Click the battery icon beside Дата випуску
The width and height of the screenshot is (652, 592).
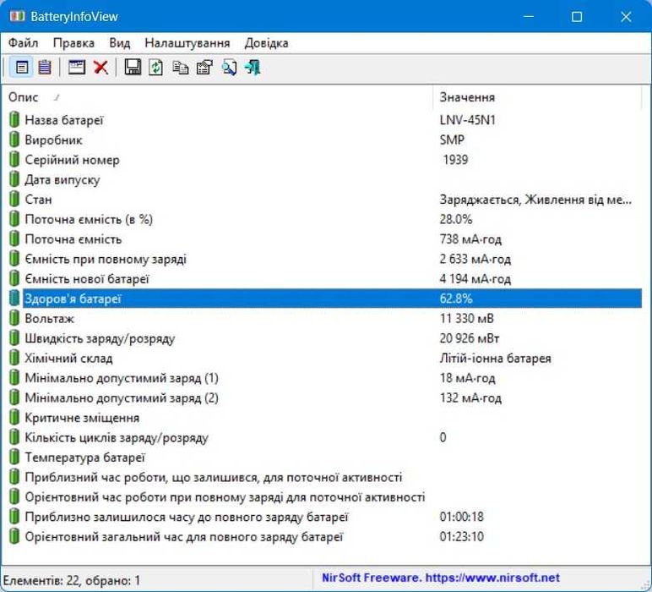pyautogui.click(x=14, y=179)
